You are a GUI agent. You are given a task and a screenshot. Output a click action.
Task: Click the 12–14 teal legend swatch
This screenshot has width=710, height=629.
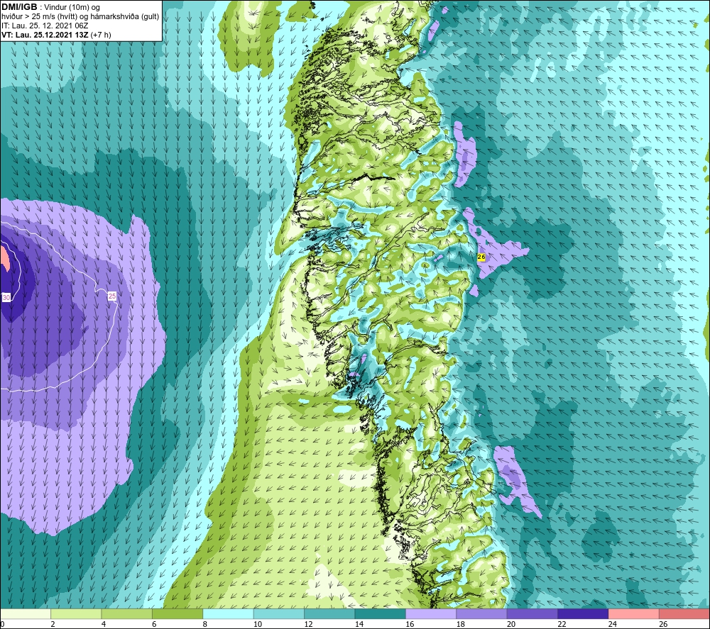click(329, 614)
